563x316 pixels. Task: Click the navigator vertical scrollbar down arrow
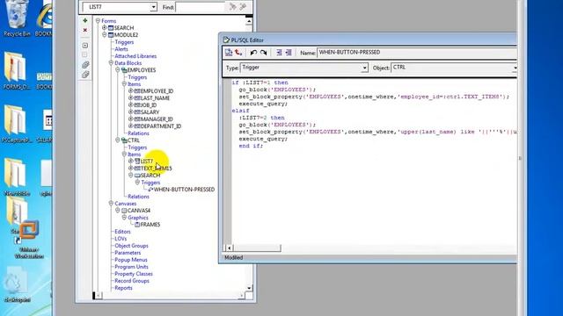pyautogui.click(x=249, y=288)
